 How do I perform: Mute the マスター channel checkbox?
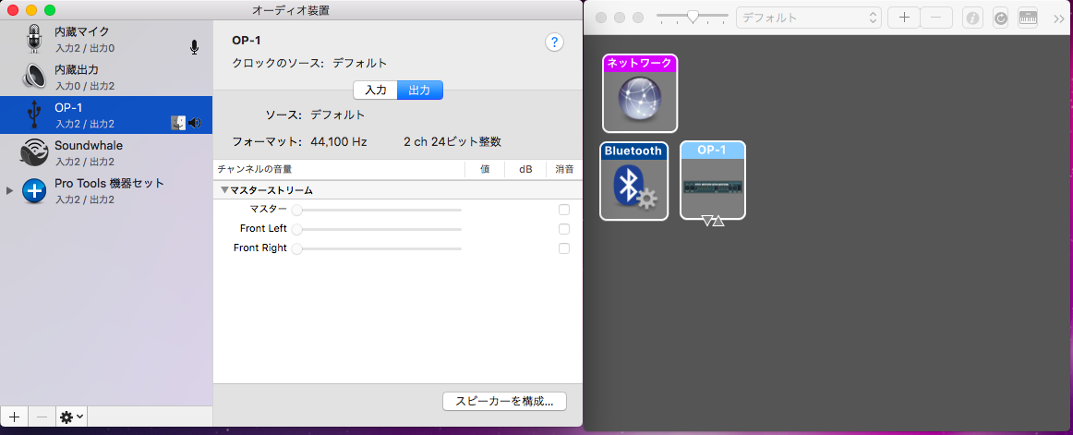coord(564,210)
